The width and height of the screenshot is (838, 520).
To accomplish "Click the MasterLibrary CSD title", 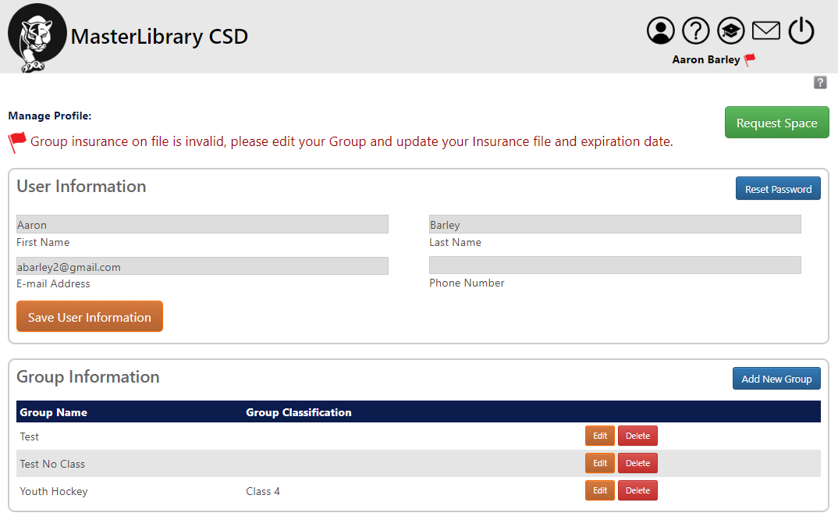I will point(159,37).
